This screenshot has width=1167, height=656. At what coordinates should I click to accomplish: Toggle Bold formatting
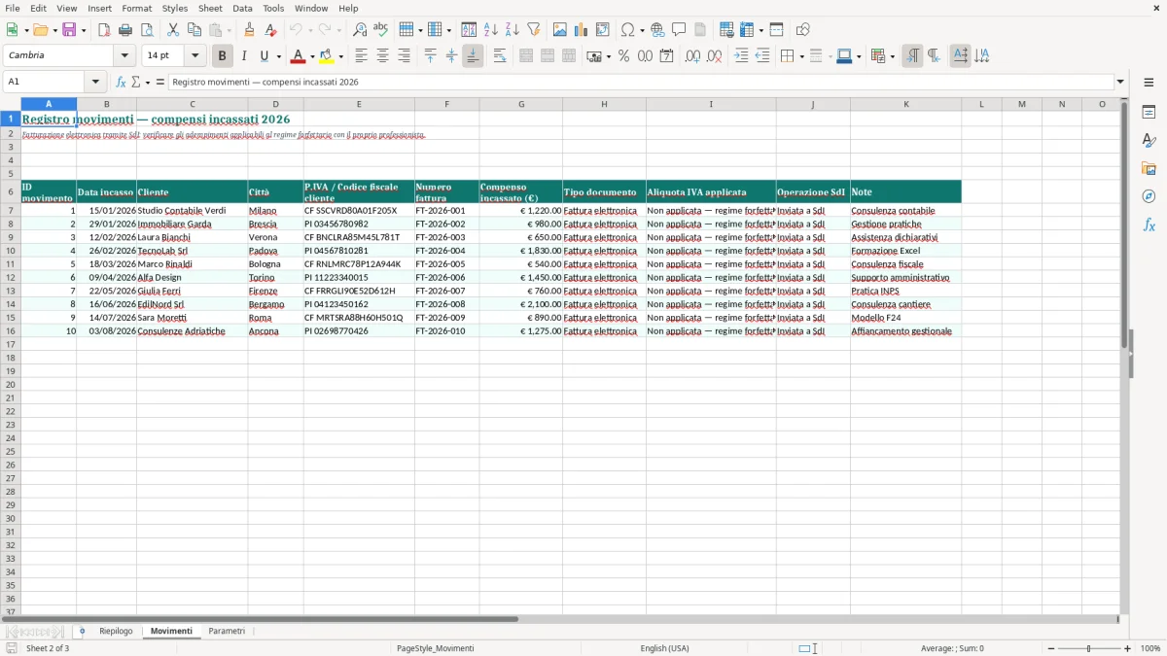tap(223, 56)
